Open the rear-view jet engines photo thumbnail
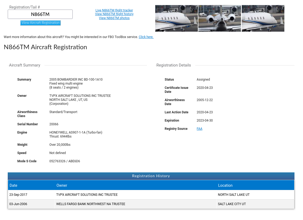Screen dimensions: 303x220 click(220, 18)
